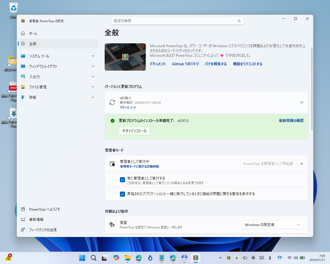Click the システム ツール monitor icon
330x264 pixels.
[23, 56]
